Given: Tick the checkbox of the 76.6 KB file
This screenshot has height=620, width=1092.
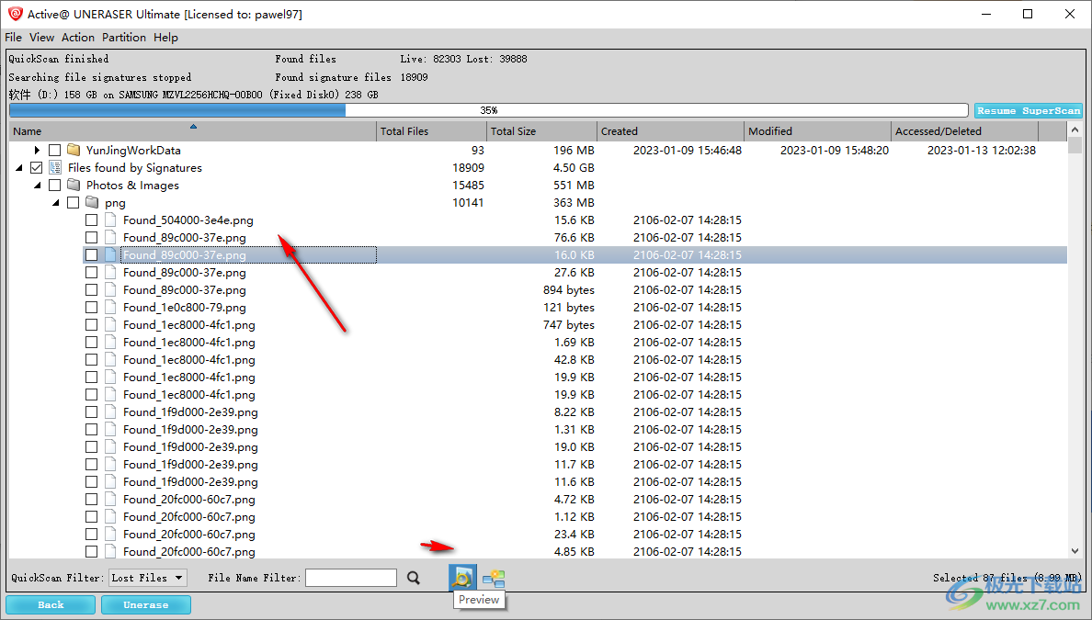Looking at the screenshot, I should click(x=91, y=237).
